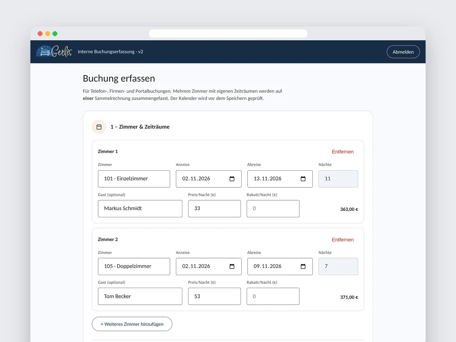Click the yellow minimize window dot
This screenshot has width=456, height=342.
[47, 33]
